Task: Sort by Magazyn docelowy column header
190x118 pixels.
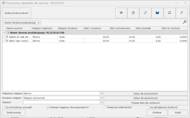Action: point(71,28)
